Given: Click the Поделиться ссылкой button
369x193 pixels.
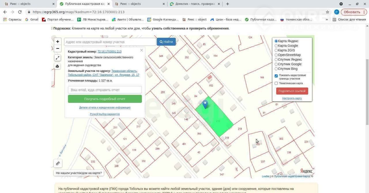Looking at the screenshot, I should point(292,91).
